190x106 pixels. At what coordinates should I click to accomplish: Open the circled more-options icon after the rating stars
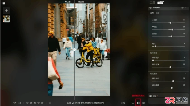tap(50, 103)
